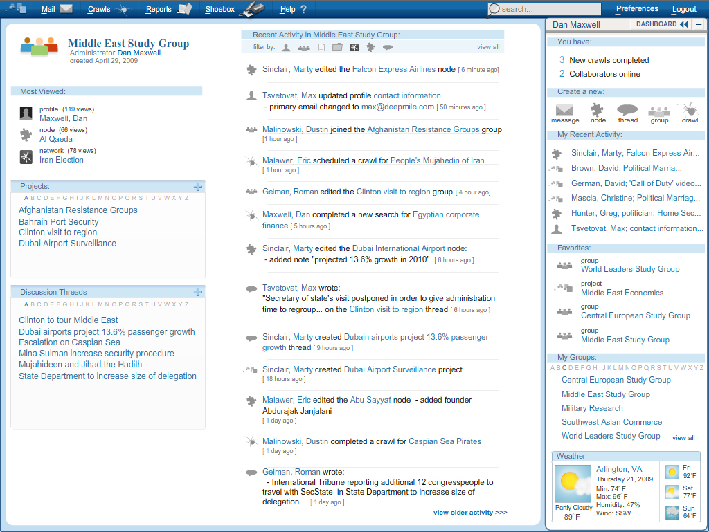Screen dimensions: 709x532
Task: Create a new node icon
Action: click(598, 111)
